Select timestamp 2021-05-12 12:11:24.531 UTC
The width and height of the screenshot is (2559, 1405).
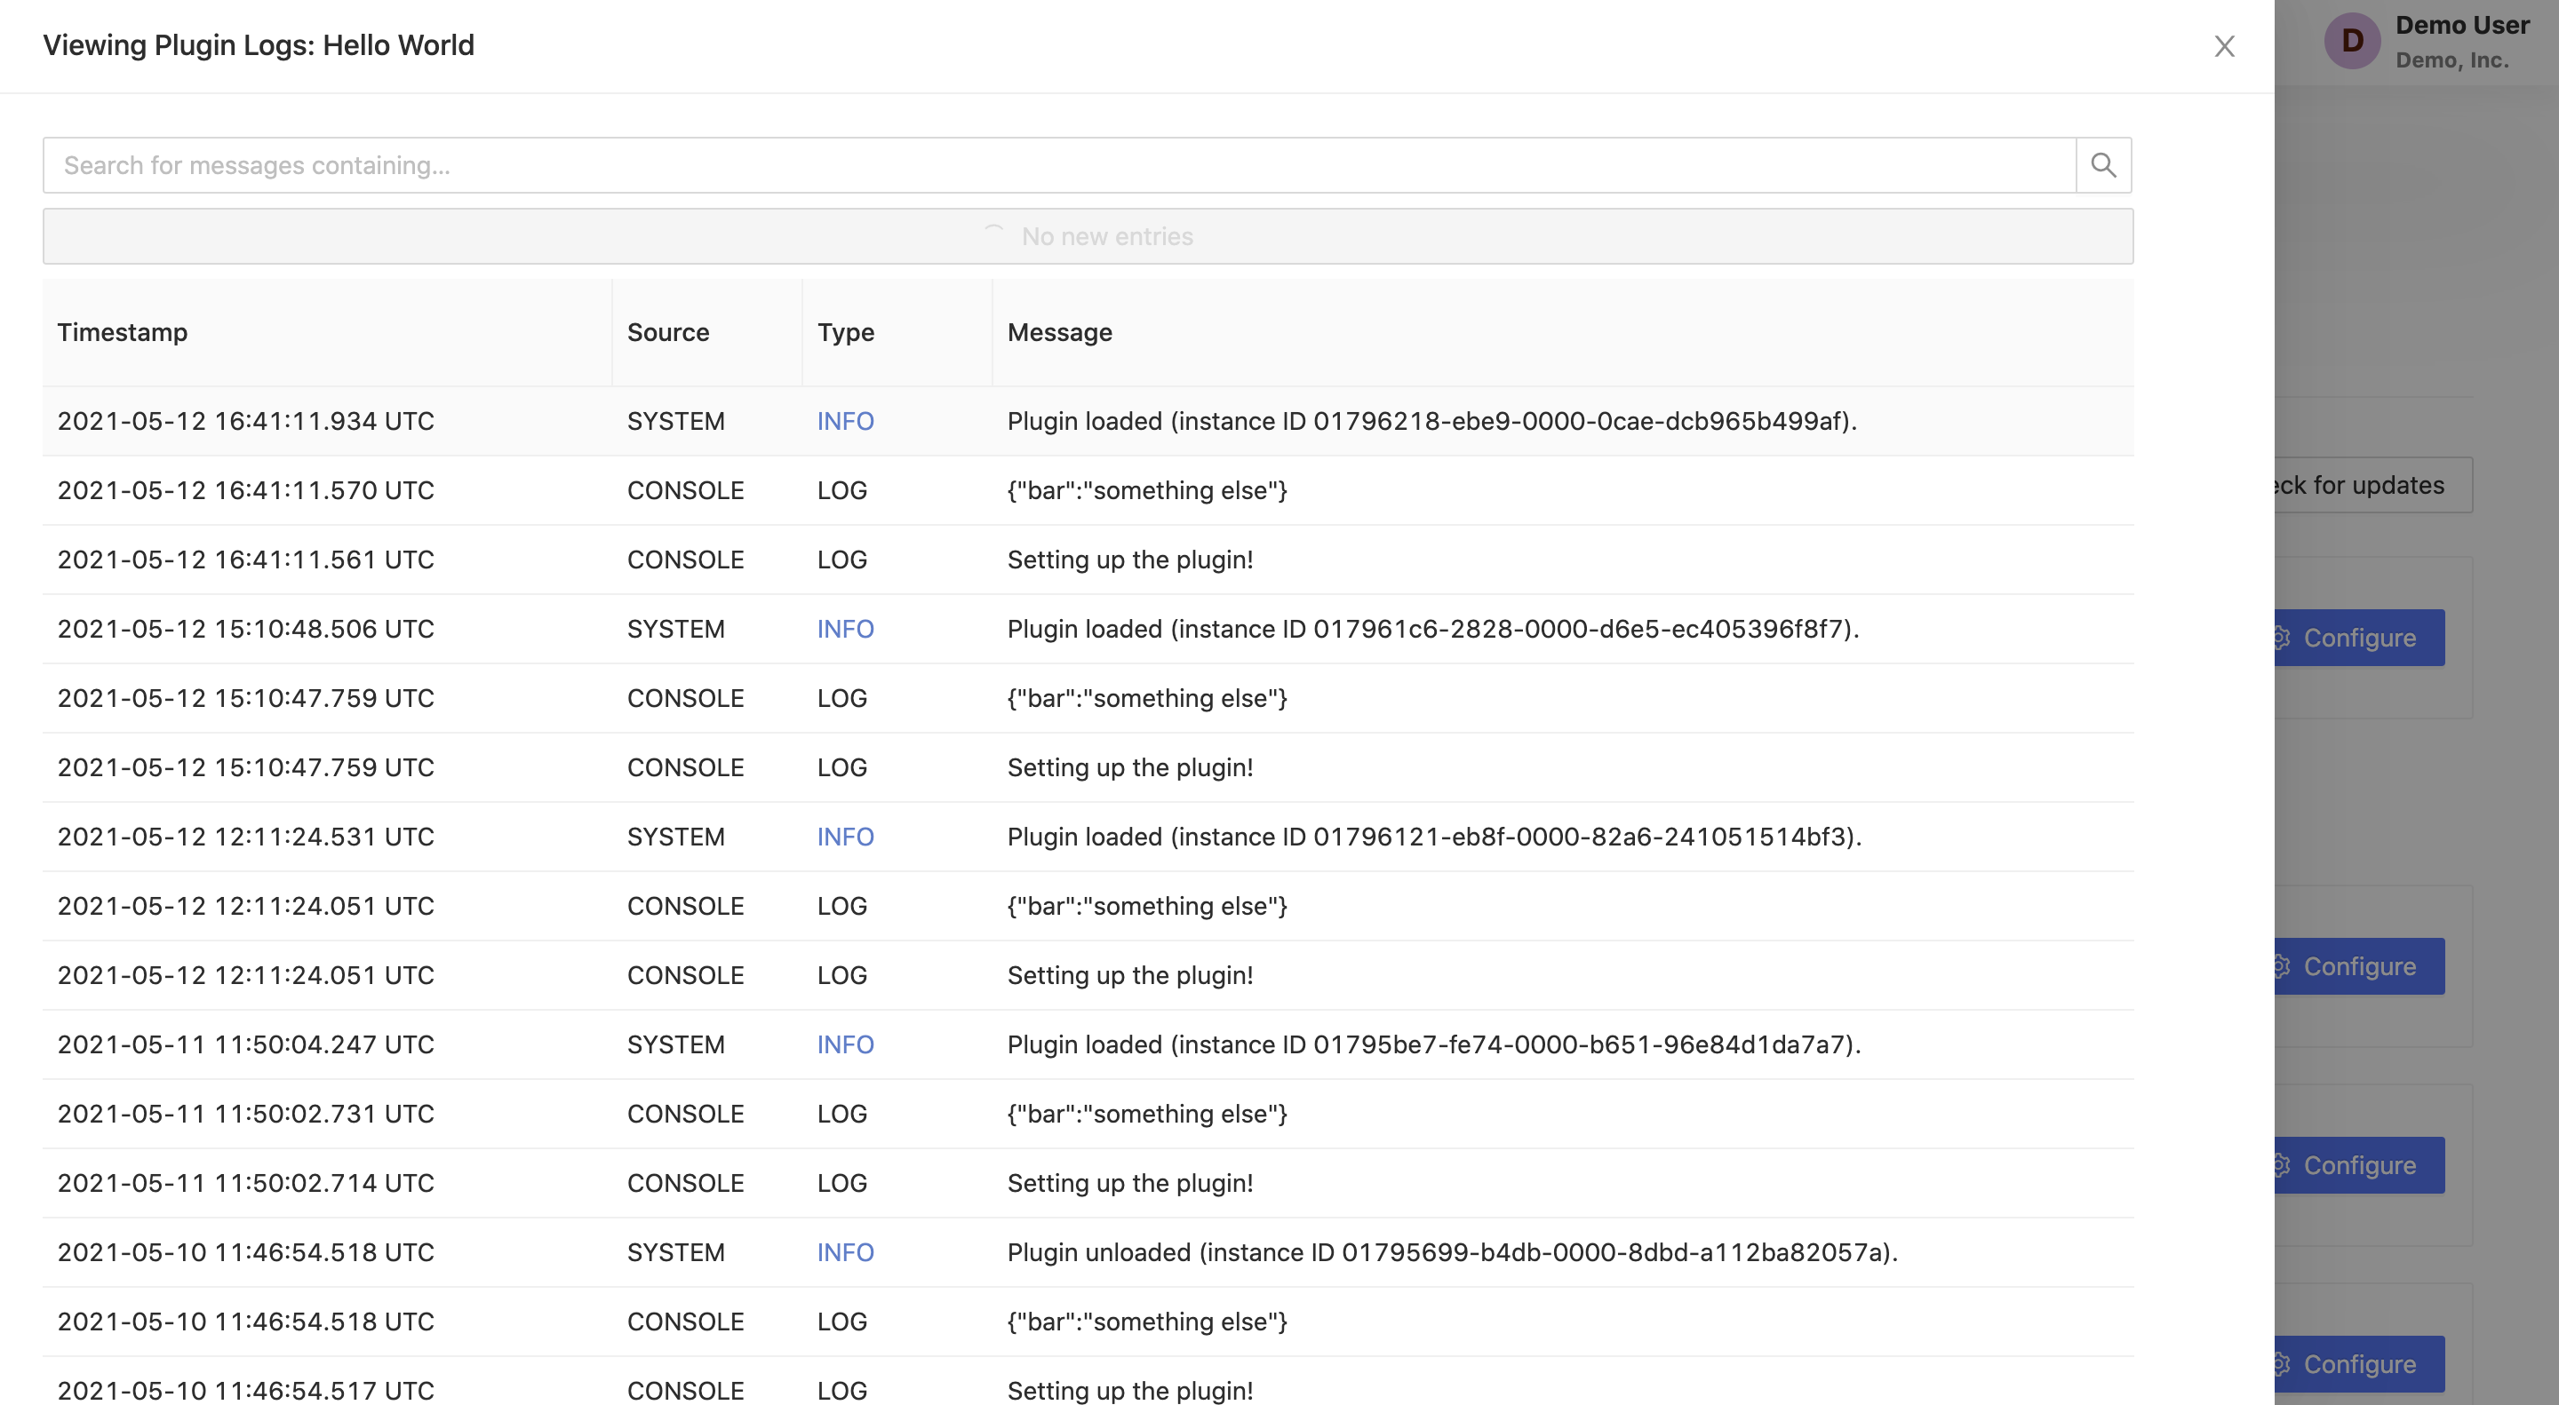point(245,837)
